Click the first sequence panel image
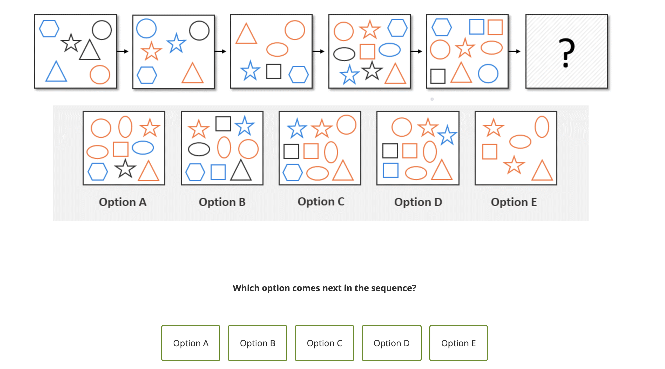The height and width of the screenshot is (369, 665). (x=76, y=51)
